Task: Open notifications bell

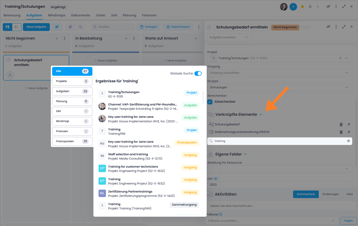Action: coord(310,7)
